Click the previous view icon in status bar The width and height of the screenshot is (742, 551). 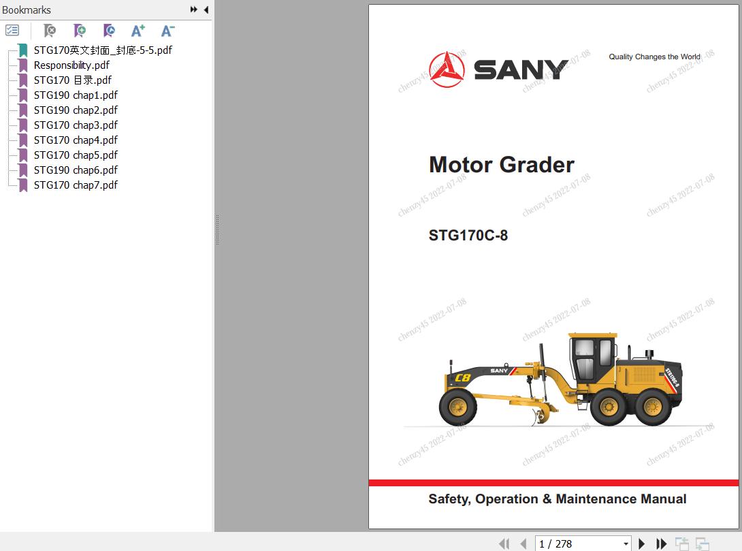(x=682, y=544)
